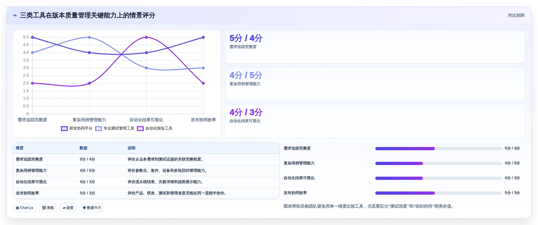The width and height of the screenshot is (538, 225).
Task: Select the 4分 / 5分 复杂用例管理能力 card
Action: (x=375, y=84)
